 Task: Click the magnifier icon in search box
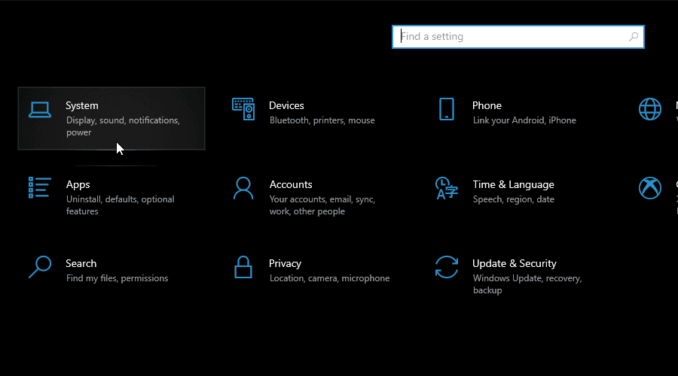(x=634, y=37)
